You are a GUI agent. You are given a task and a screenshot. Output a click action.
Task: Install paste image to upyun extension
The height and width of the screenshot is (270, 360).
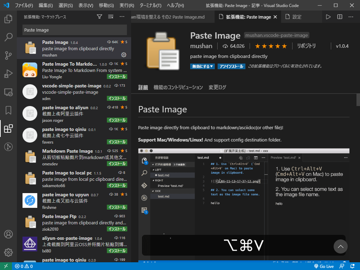click(x=117, y=207)
